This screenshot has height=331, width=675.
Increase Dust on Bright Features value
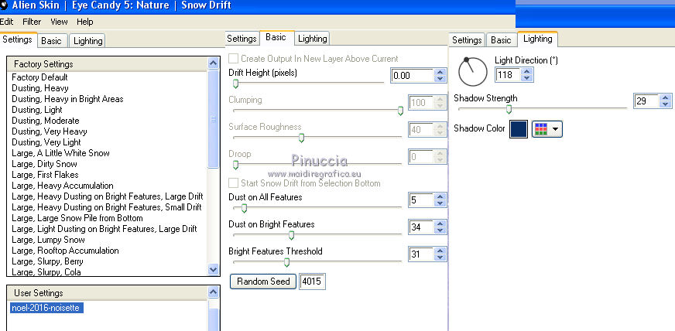[x=440, y=224]
